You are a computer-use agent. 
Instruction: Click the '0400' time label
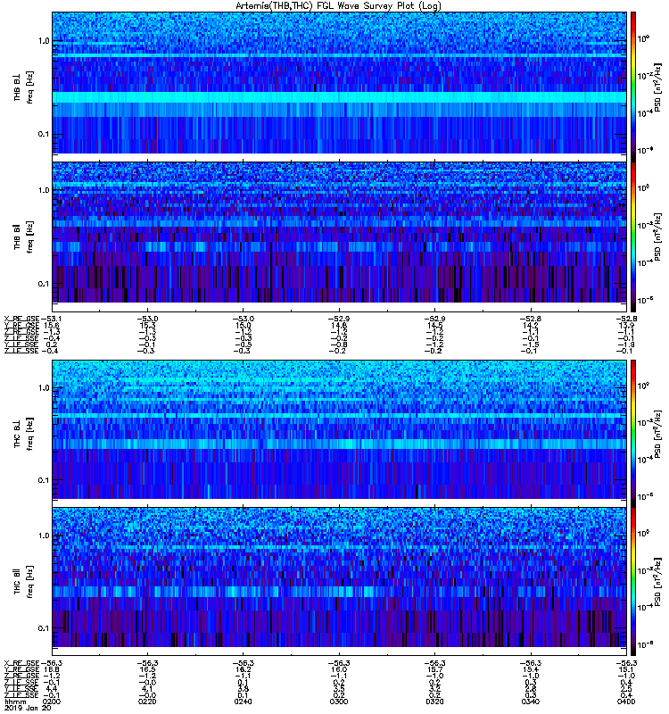[x=627, y=702]
